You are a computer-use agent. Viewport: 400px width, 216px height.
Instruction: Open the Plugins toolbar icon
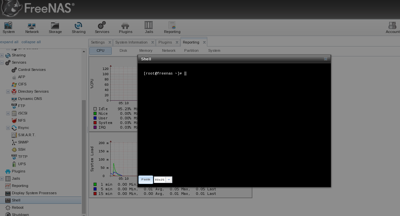coord(126,27)
